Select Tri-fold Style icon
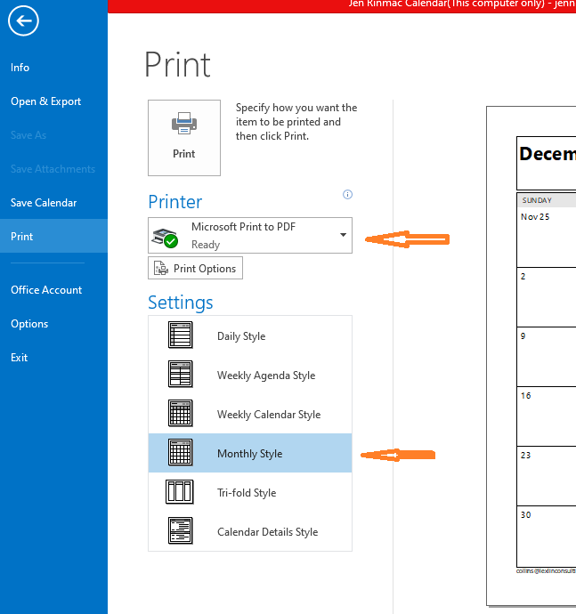The image size is (576, 614). click(x=180, y=492)
